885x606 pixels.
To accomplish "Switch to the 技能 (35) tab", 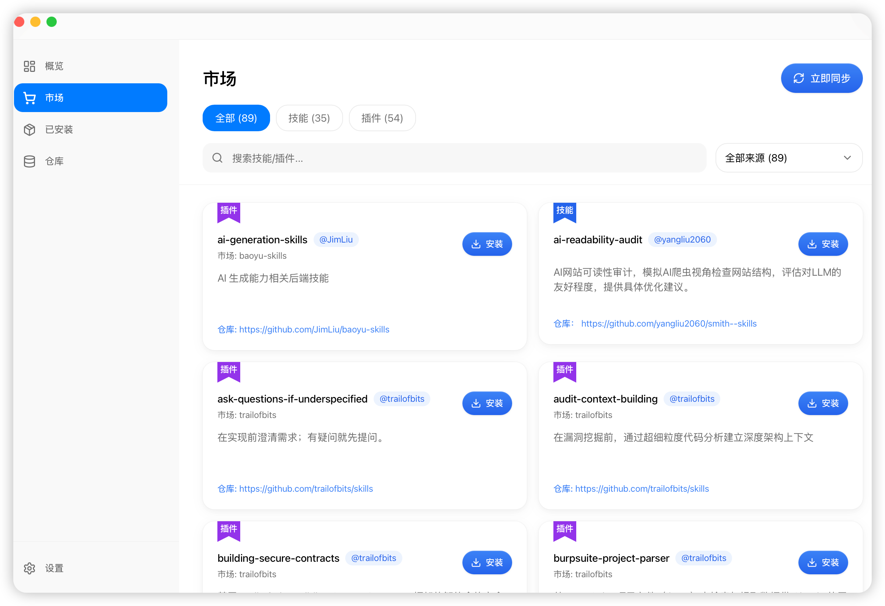I will pos(309,118).
